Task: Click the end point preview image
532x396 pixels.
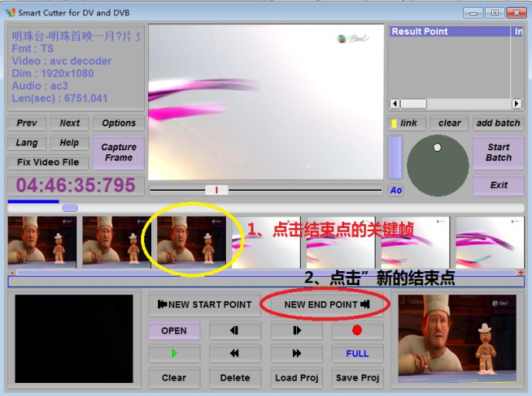Action: click(457, 339)
